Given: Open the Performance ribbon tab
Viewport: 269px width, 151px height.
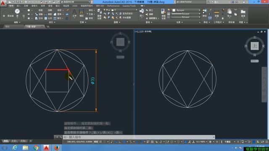Looking at the screenshot, I should 113,6.
